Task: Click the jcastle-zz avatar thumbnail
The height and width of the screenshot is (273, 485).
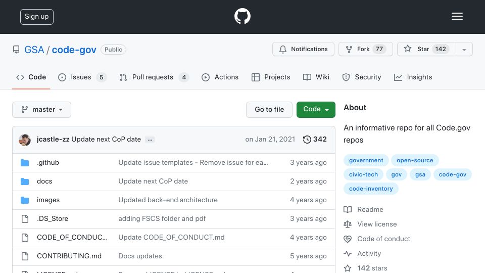Action: (x=25, y=140)
